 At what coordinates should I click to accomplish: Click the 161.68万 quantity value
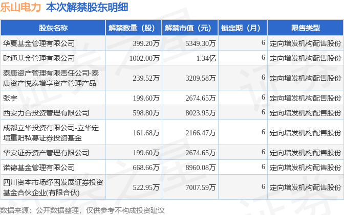point(146,133)
